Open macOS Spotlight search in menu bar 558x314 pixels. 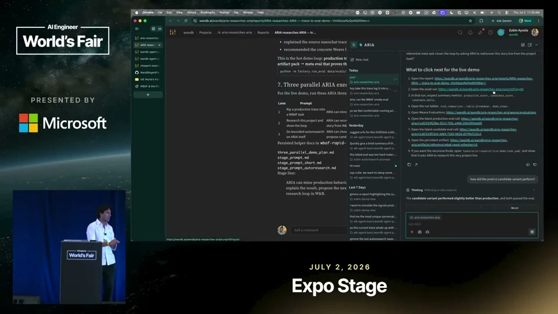(x=499, y=12)
